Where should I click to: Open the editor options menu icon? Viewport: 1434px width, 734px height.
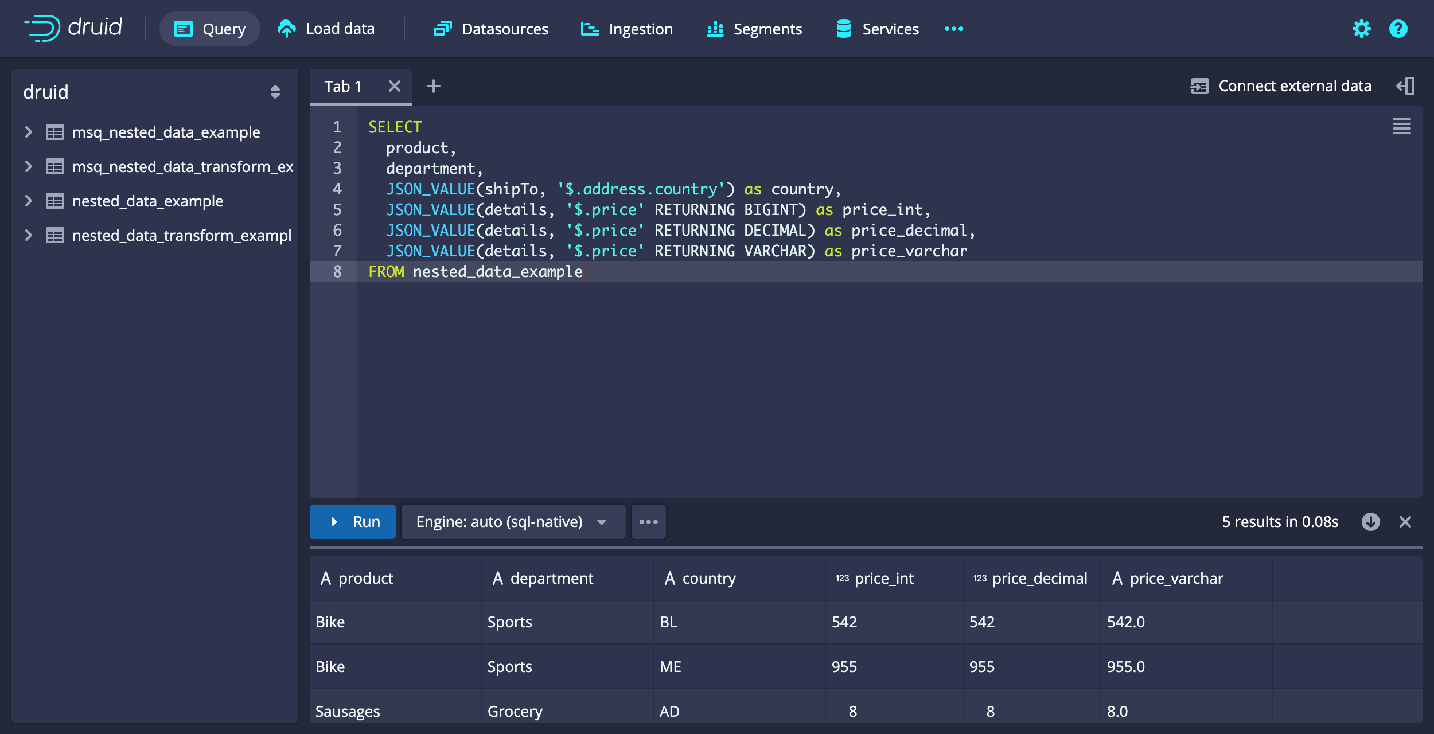coord(1402,126)
